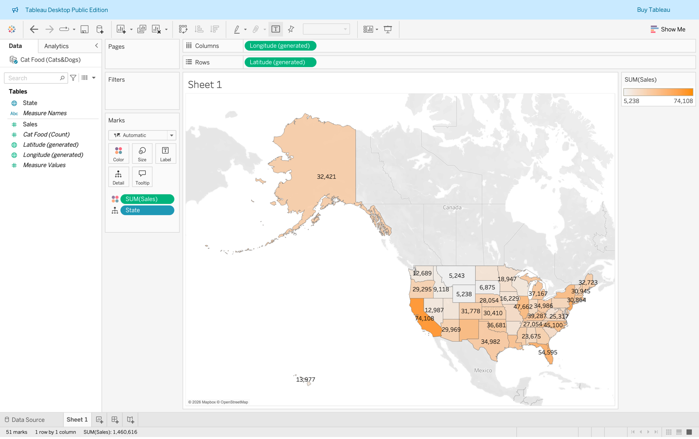
Task: Click the Tableau logo start page icon
Action: tap(12, 29)
